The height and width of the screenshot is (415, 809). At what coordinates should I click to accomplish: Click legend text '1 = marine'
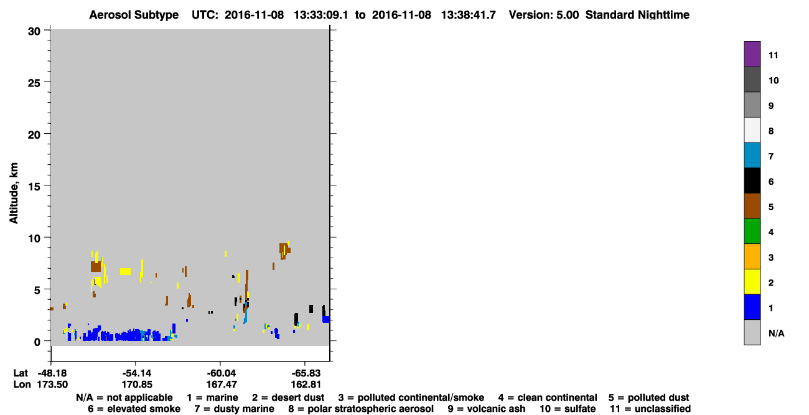click(x=213, y=398)
